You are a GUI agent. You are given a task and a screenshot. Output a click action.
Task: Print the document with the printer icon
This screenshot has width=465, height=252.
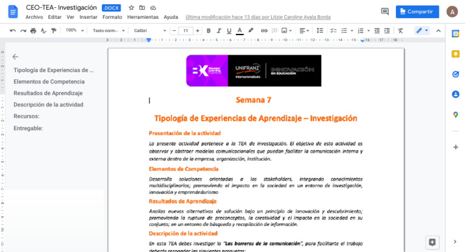(x=33, y=30)
